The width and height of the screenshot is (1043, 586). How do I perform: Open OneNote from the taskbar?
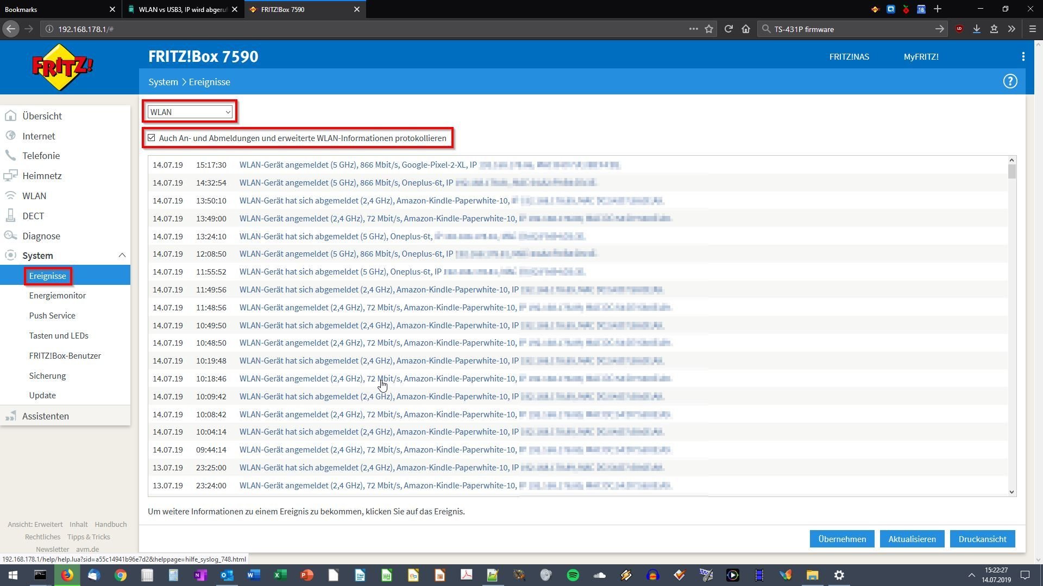coord(200,575)
